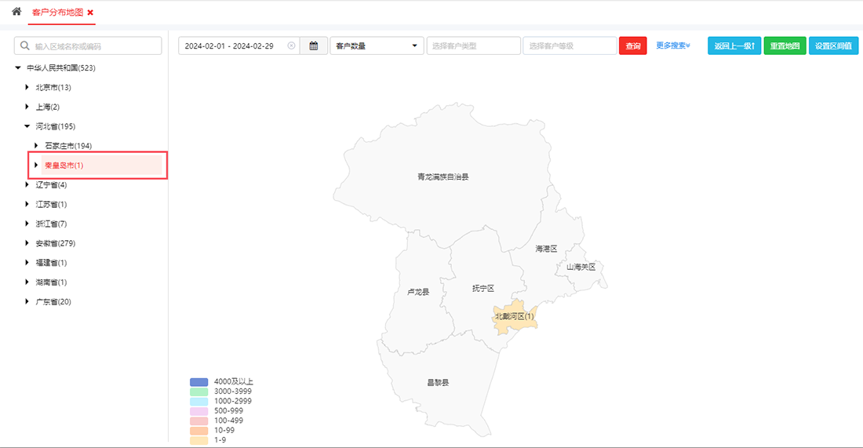Open the 设置区间值 button
Image resolution: width=863 pixels, height=448 pixels.
(x=833, y=46)
